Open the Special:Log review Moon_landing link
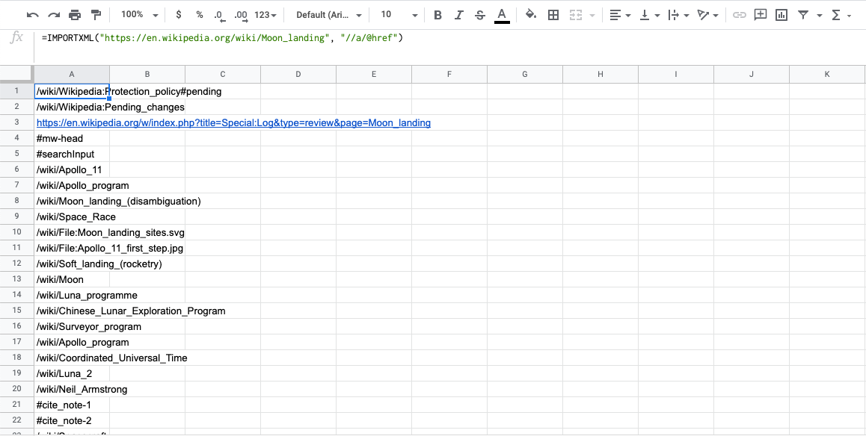 [x=233, y=123]
